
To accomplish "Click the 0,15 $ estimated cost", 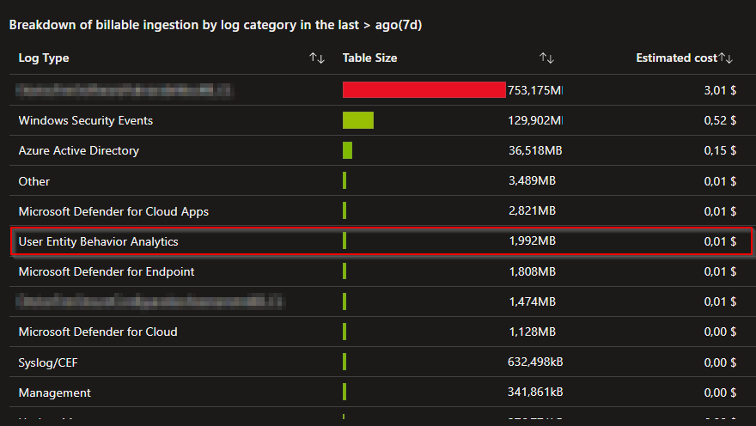I will coord(720,150).
